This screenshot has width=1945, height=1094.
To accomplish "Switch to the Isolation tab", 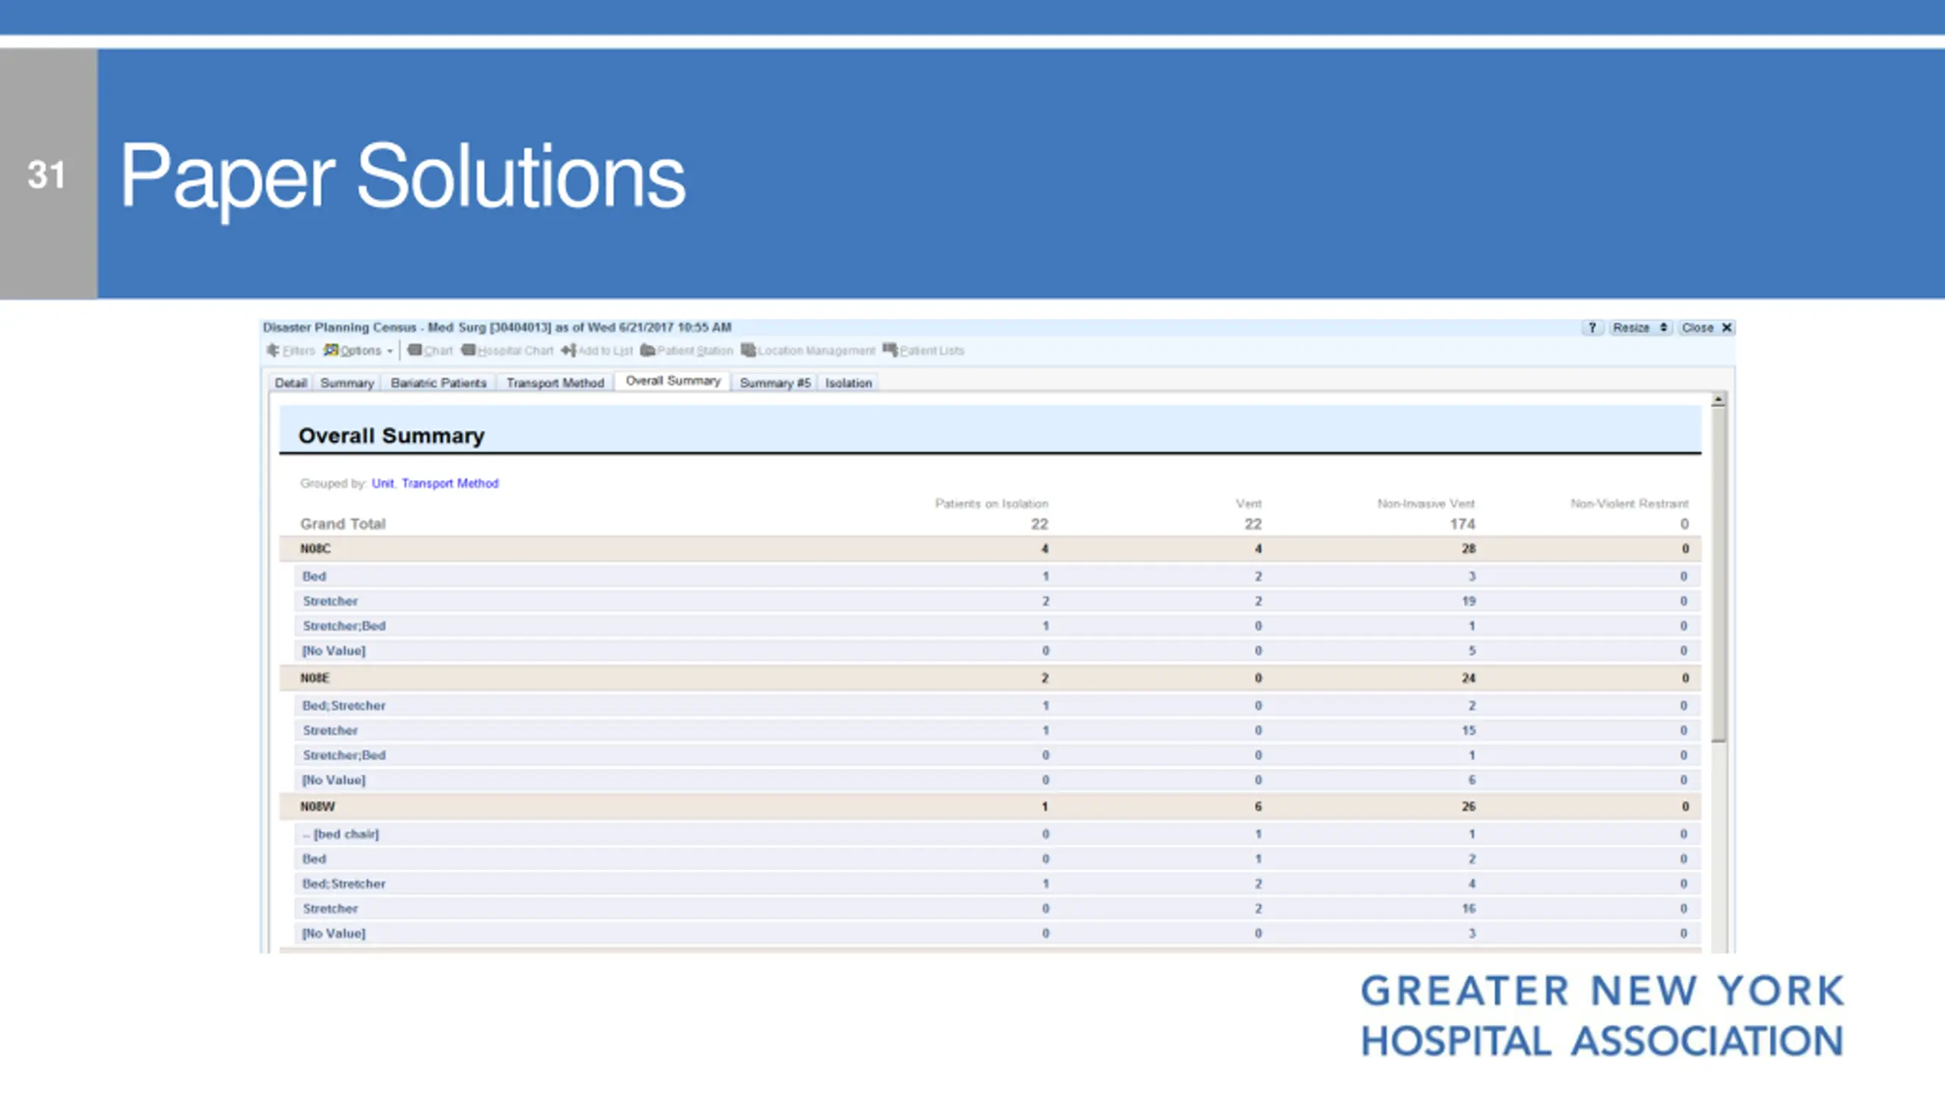I will 849,383.
